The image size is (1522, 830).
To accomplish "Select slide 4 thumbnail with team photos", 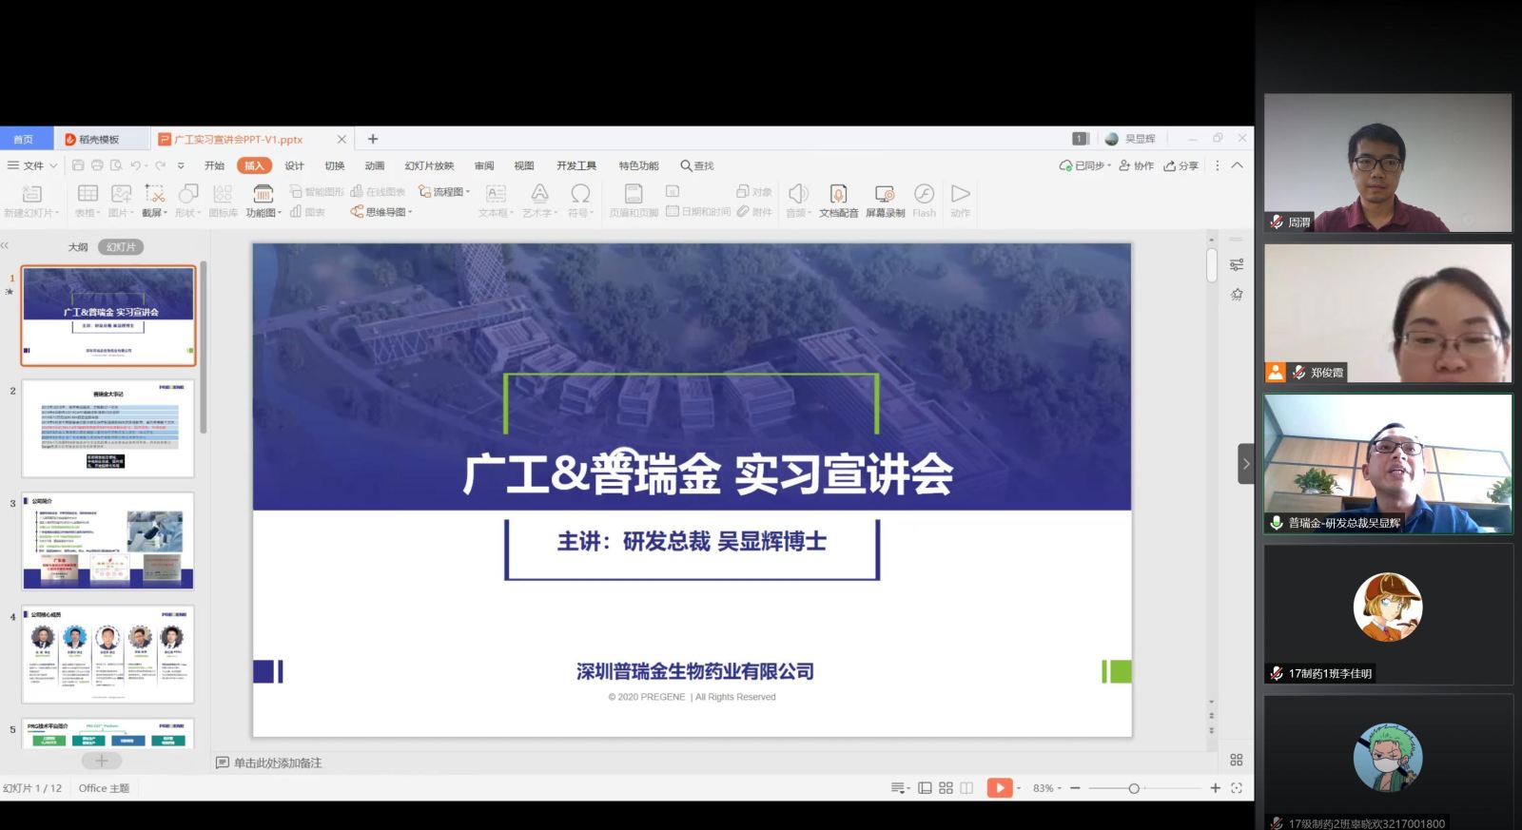I will [x=107, y=654].
